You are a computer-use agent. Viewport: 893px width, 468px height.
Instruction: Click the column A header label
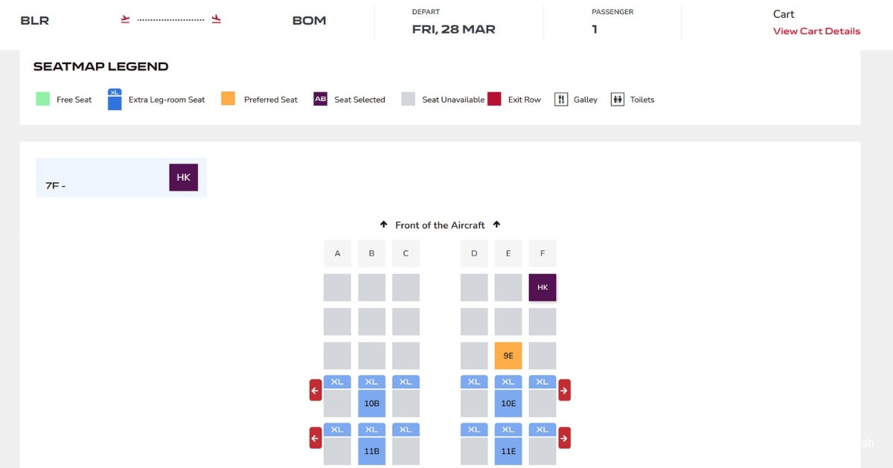(337, 254)
